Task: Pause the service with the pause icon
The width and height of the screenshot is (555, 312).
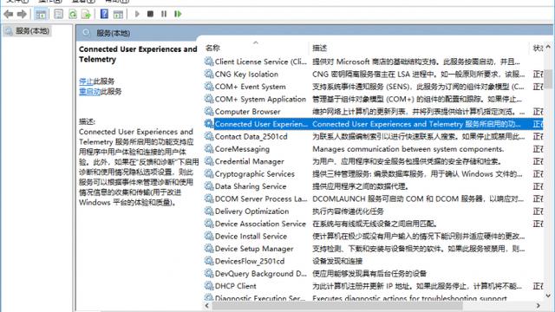Action: 164,14
